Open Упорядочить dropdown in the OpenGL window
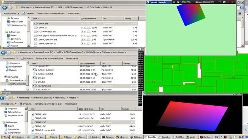This screenshot has width=248, height=139. click(11, 14)
